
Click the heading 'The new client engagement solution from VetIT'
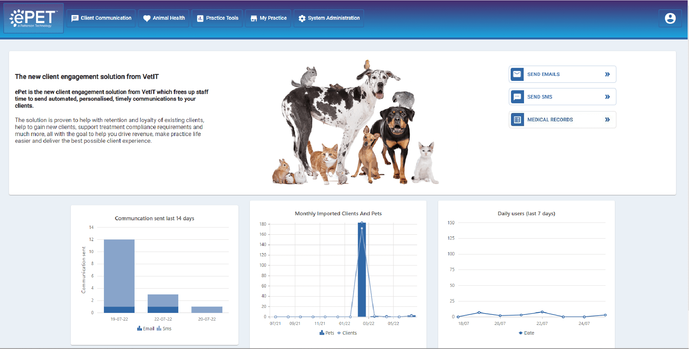tap(87, 77)
